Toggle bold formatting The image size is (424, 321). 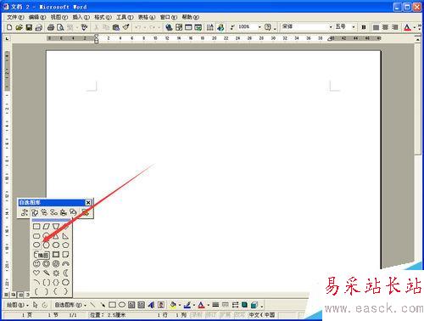coord(364,27)
